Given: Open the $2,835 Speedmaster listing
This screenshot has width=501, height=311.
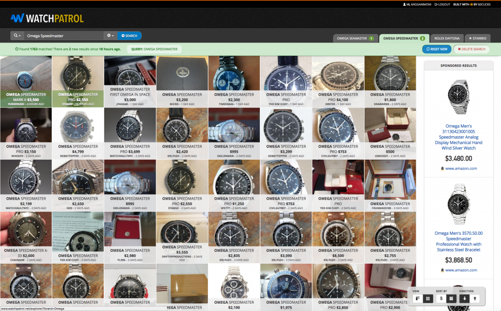Looking at the screenshot, I should pyautogui.click(x=234, y=237).
